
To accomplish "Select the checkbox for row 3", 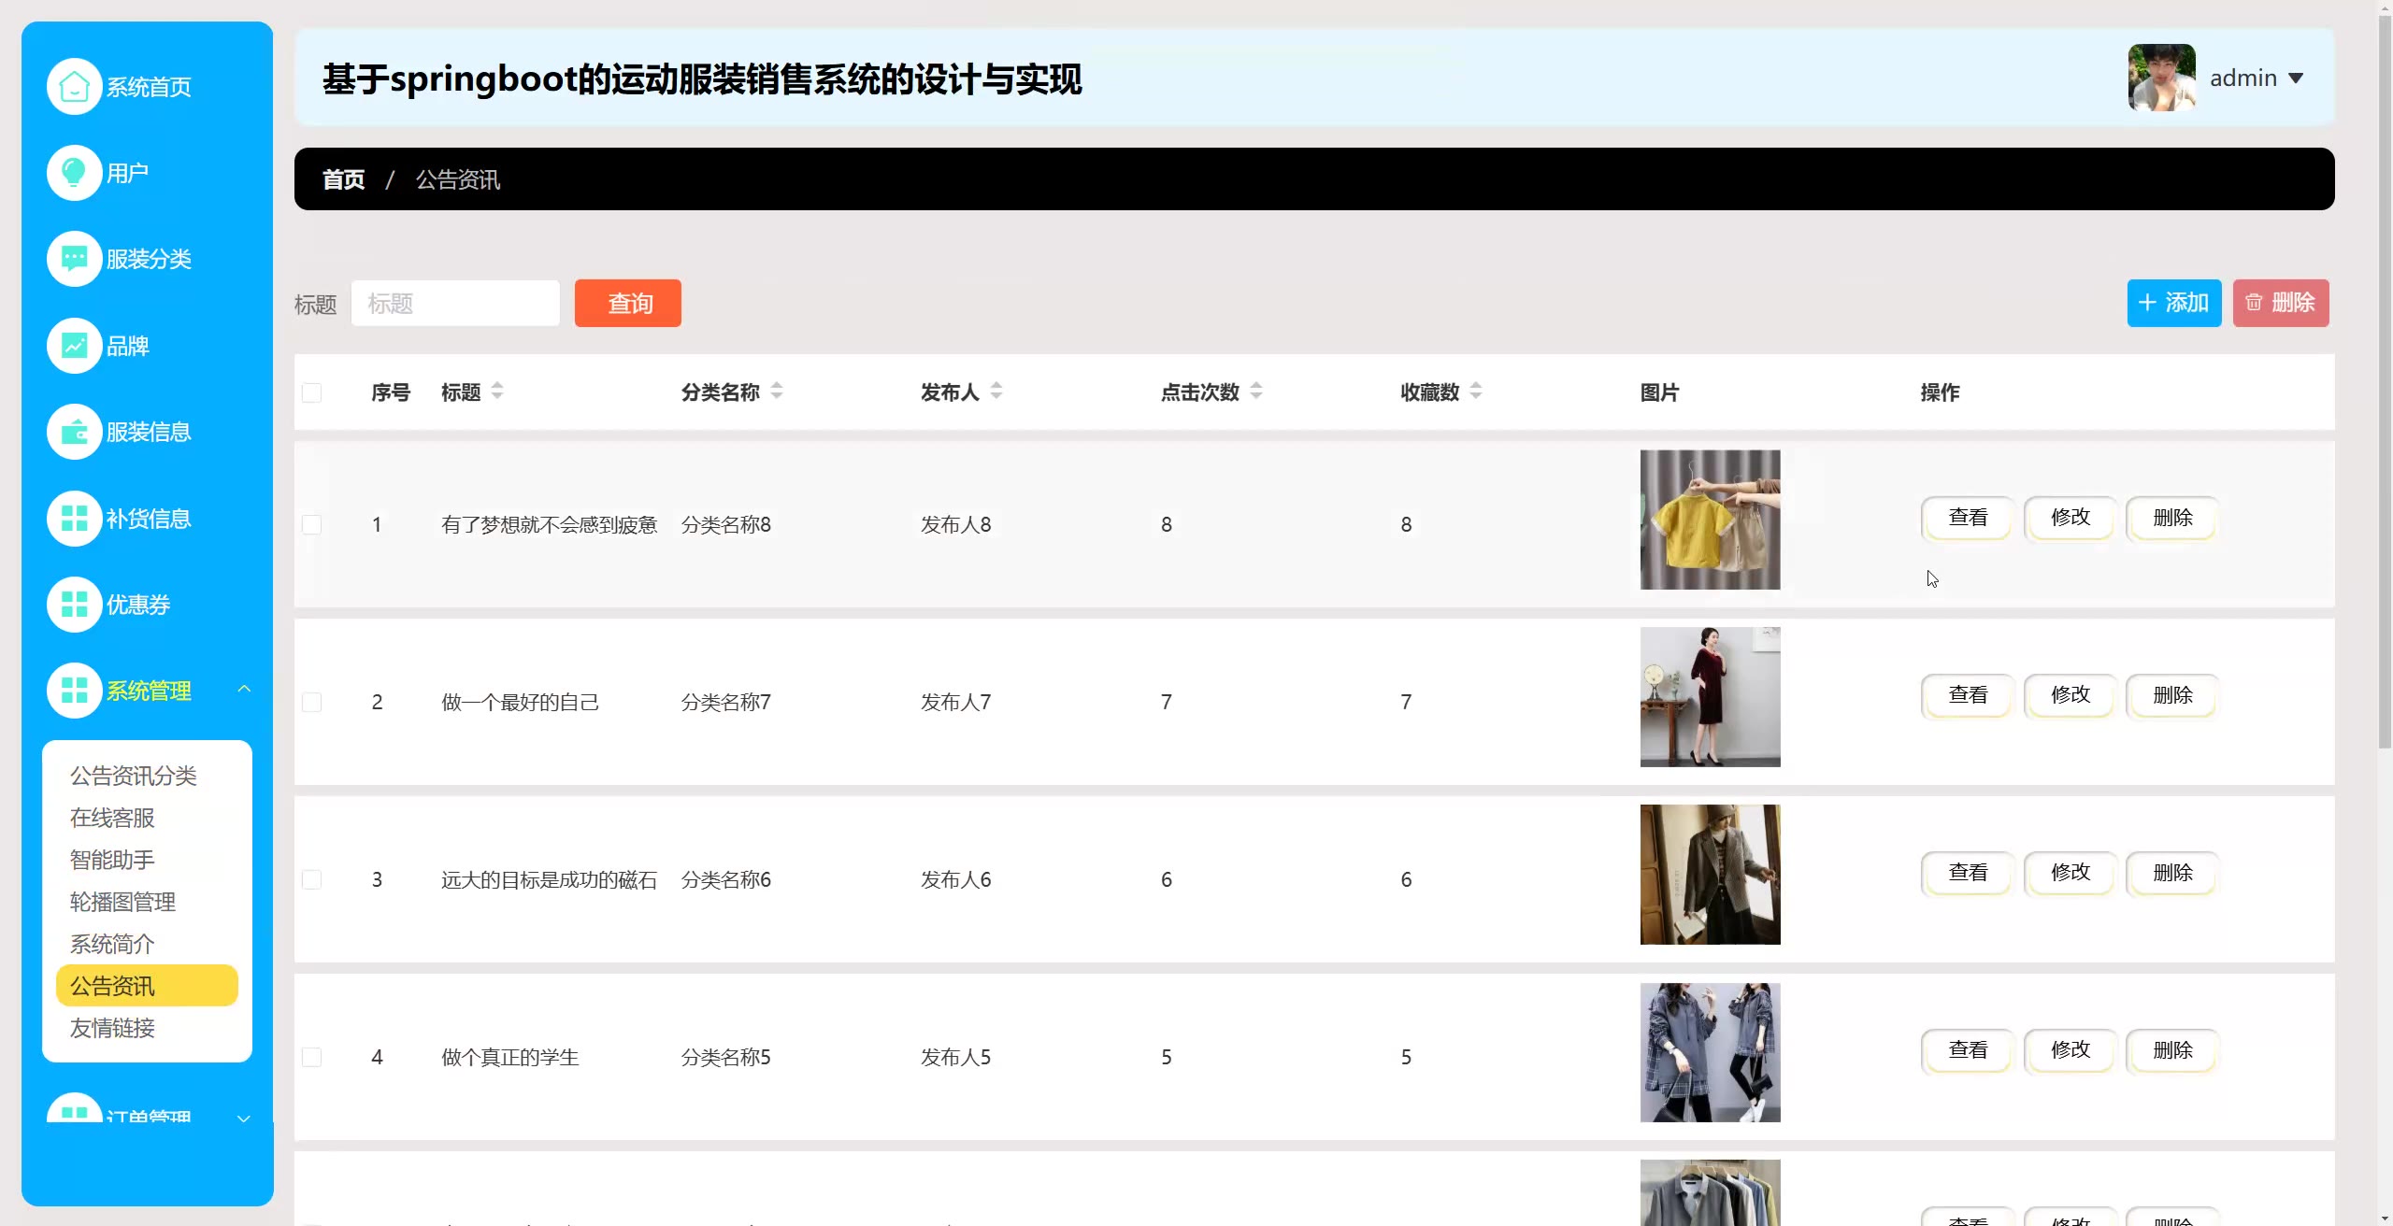I will coord(312,879).
